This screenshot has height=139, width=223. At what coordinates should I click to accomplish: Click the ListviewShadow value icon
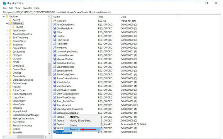pos(55,55)
